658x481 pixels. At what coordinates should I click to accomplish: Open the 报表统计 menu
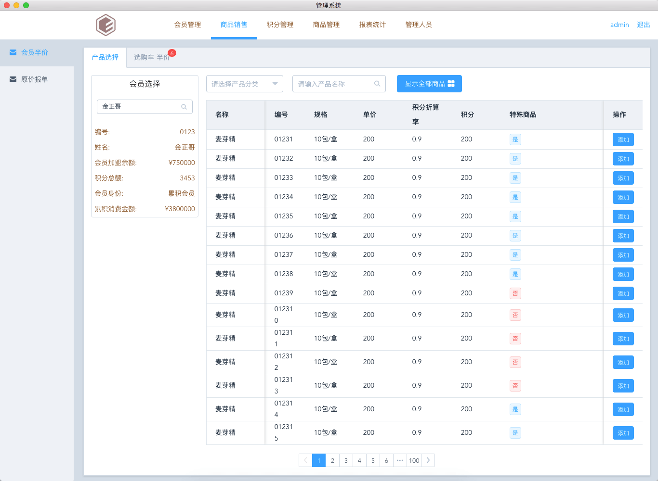(372, 25)
